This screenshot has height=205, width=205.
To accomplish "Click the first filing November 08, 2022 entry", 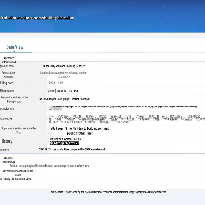I will coord(65,139).
